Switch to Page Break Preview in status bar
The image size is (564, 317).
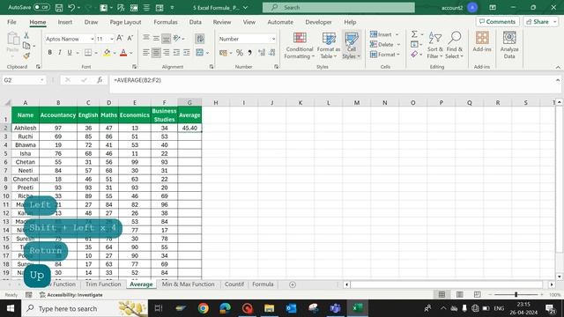click(477, 295)
